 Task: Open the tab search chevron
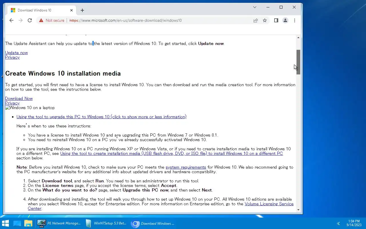pyautogui.click(x=255, y=7)
